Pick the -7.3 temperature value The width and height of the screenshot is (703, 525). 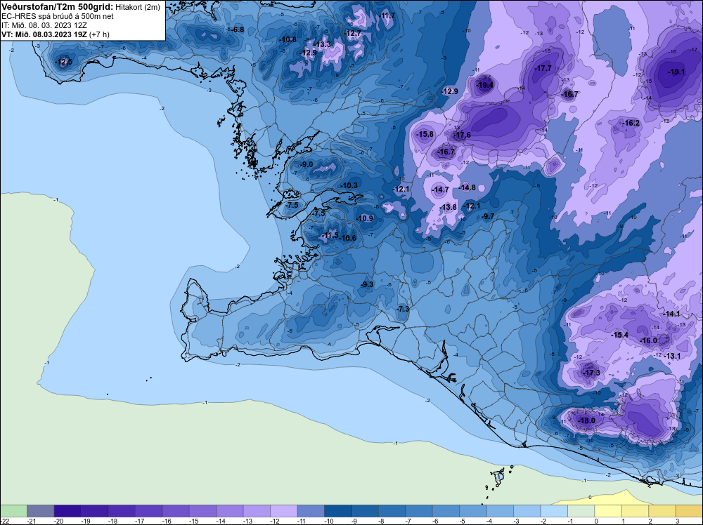point(403,309)
